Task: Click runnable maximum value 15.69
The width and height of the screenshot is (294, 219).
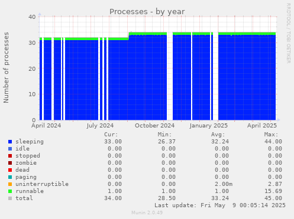Action: point(273,191)
